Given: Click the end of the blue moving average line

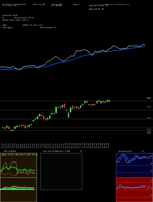Looking at the screenshot, I should click(x=145, y=47).
